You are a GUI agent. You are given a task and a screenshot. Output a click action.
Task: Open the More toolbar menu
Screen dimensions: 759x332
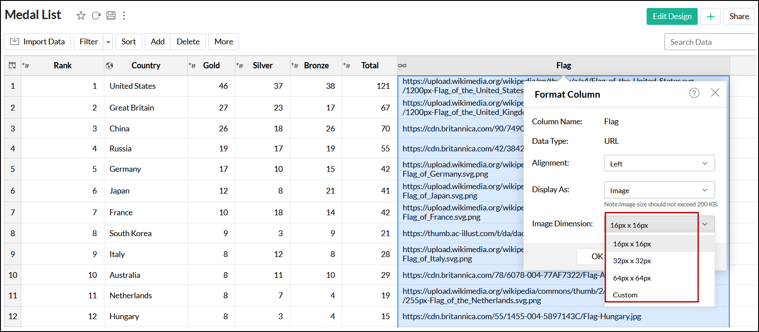point(223,42)
